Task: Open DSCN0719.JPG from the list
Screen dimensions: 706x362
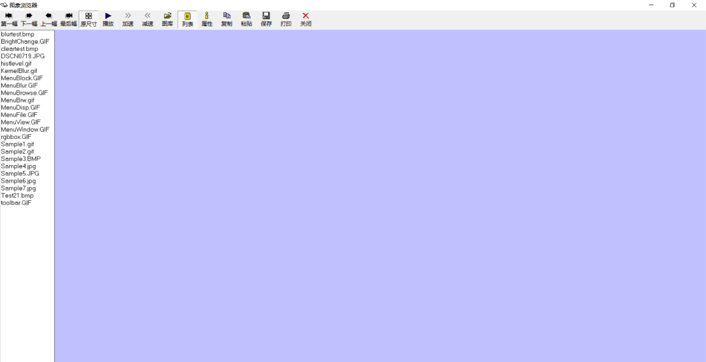Action: (x=23, y=56)
